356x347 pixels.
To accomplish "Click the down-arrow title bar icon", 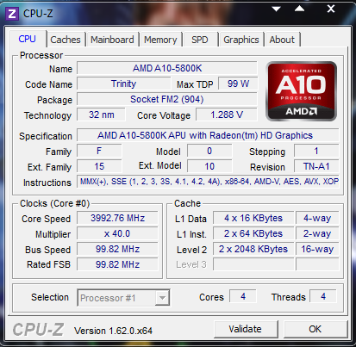I will 276,9.
